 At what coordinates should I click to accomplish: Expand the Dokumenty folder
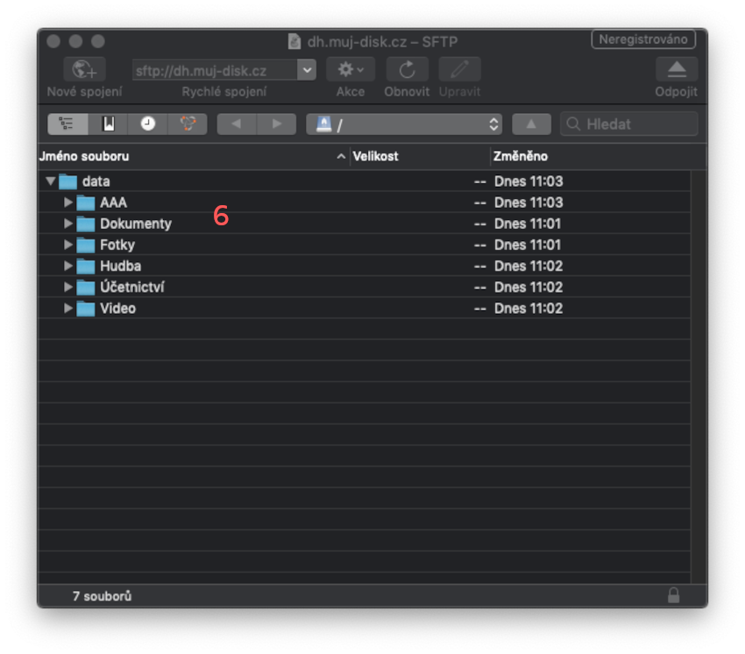[x=68, y=224]
